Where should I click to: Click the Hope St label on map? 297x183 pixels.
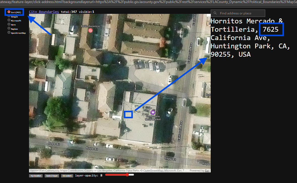pos(92,149)
